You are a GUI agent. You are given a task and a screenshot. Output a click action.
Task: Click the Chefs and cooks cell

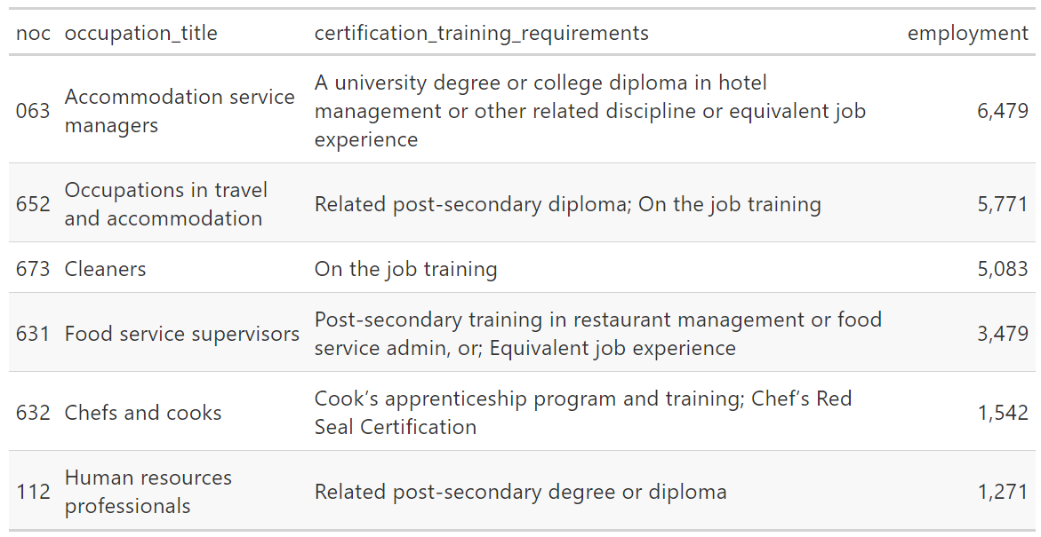click(143, 413)
